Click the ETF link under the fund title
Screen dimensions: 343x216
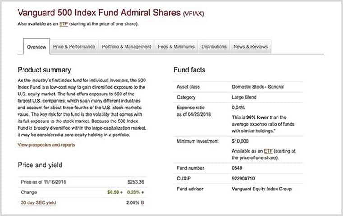coord(64,24)
